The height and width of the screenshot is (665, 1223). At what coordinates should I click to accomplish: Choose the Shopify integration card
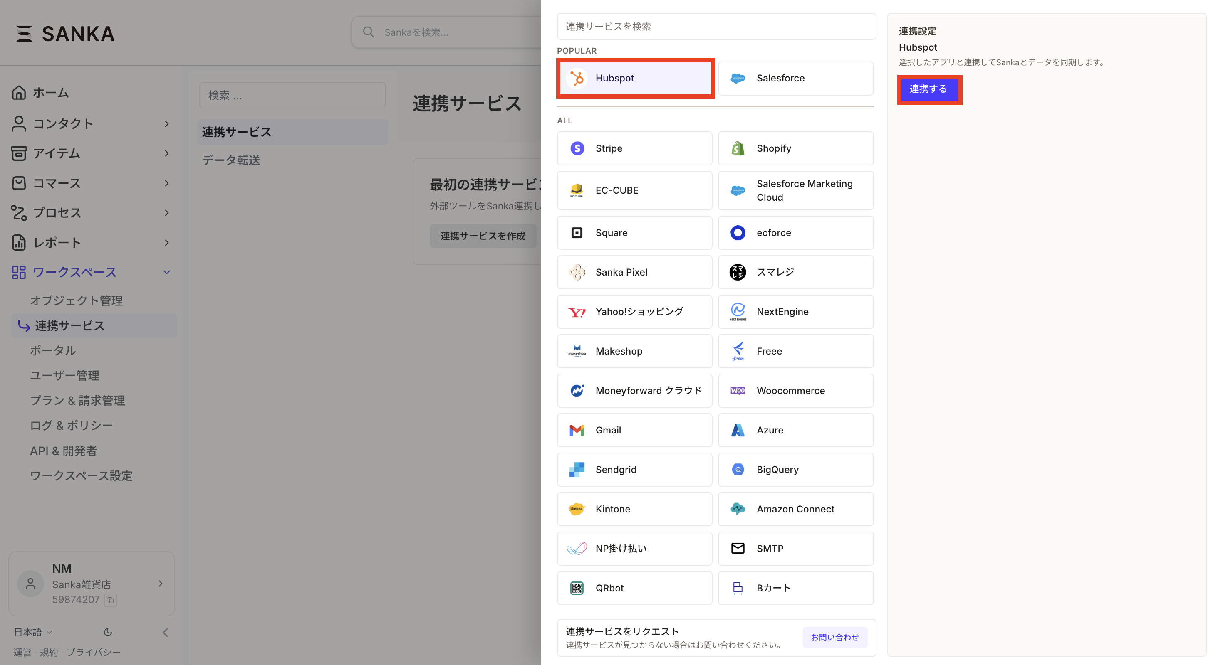point(795,148)
